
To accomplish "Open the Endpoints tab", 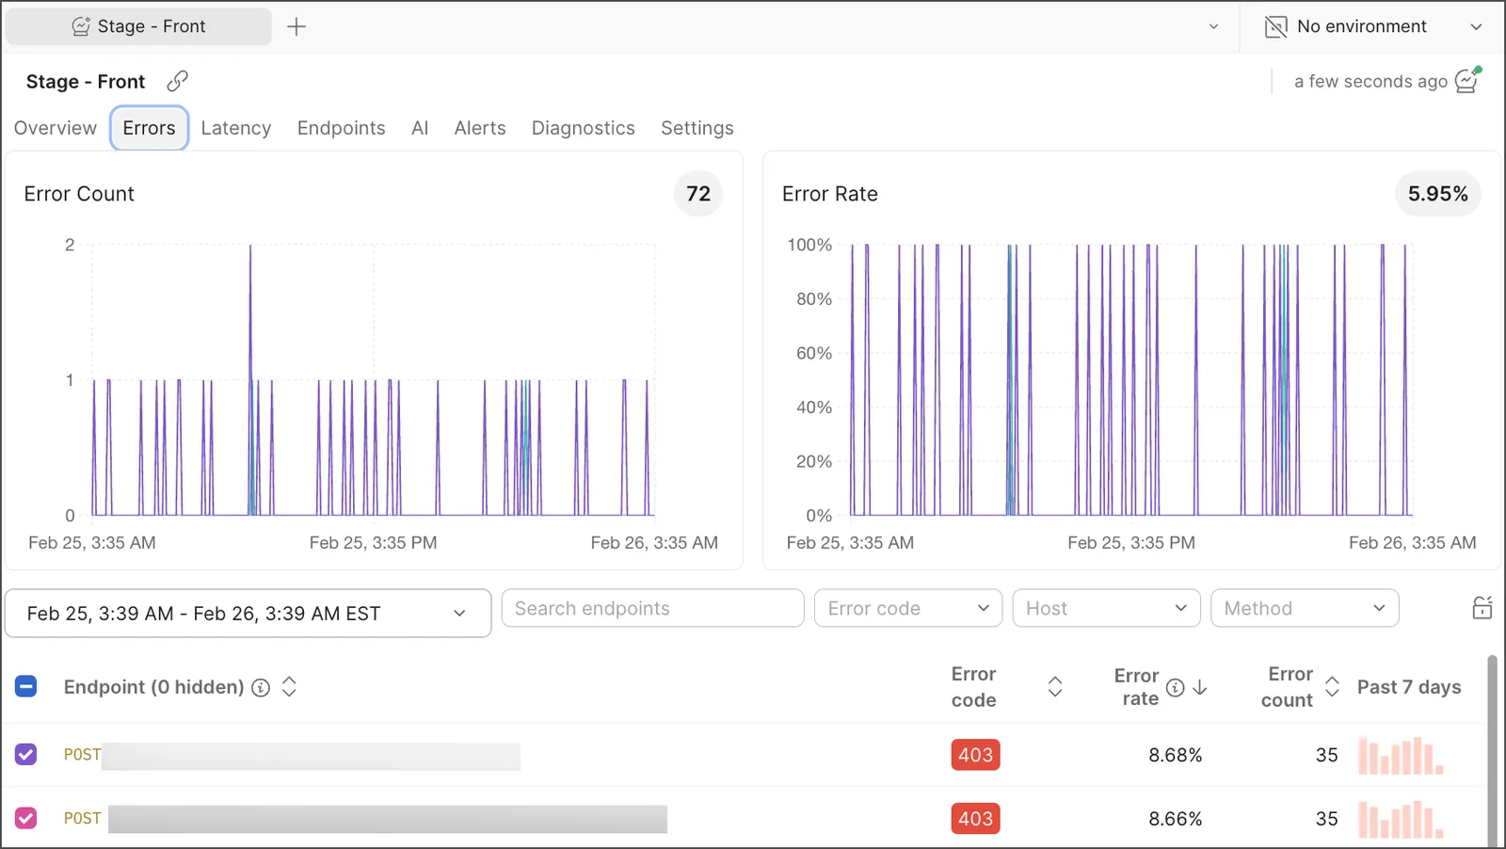I will tap(342, 128).
